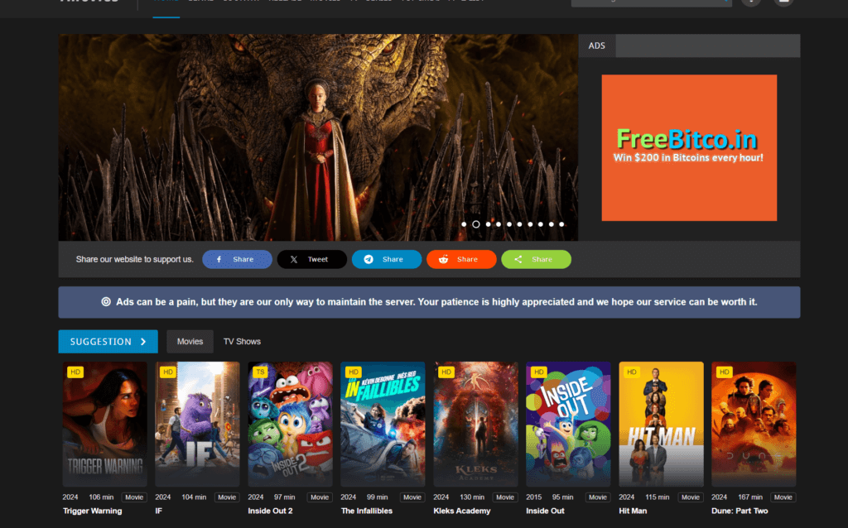Click The Infallibles movie poster

point(383,424)
